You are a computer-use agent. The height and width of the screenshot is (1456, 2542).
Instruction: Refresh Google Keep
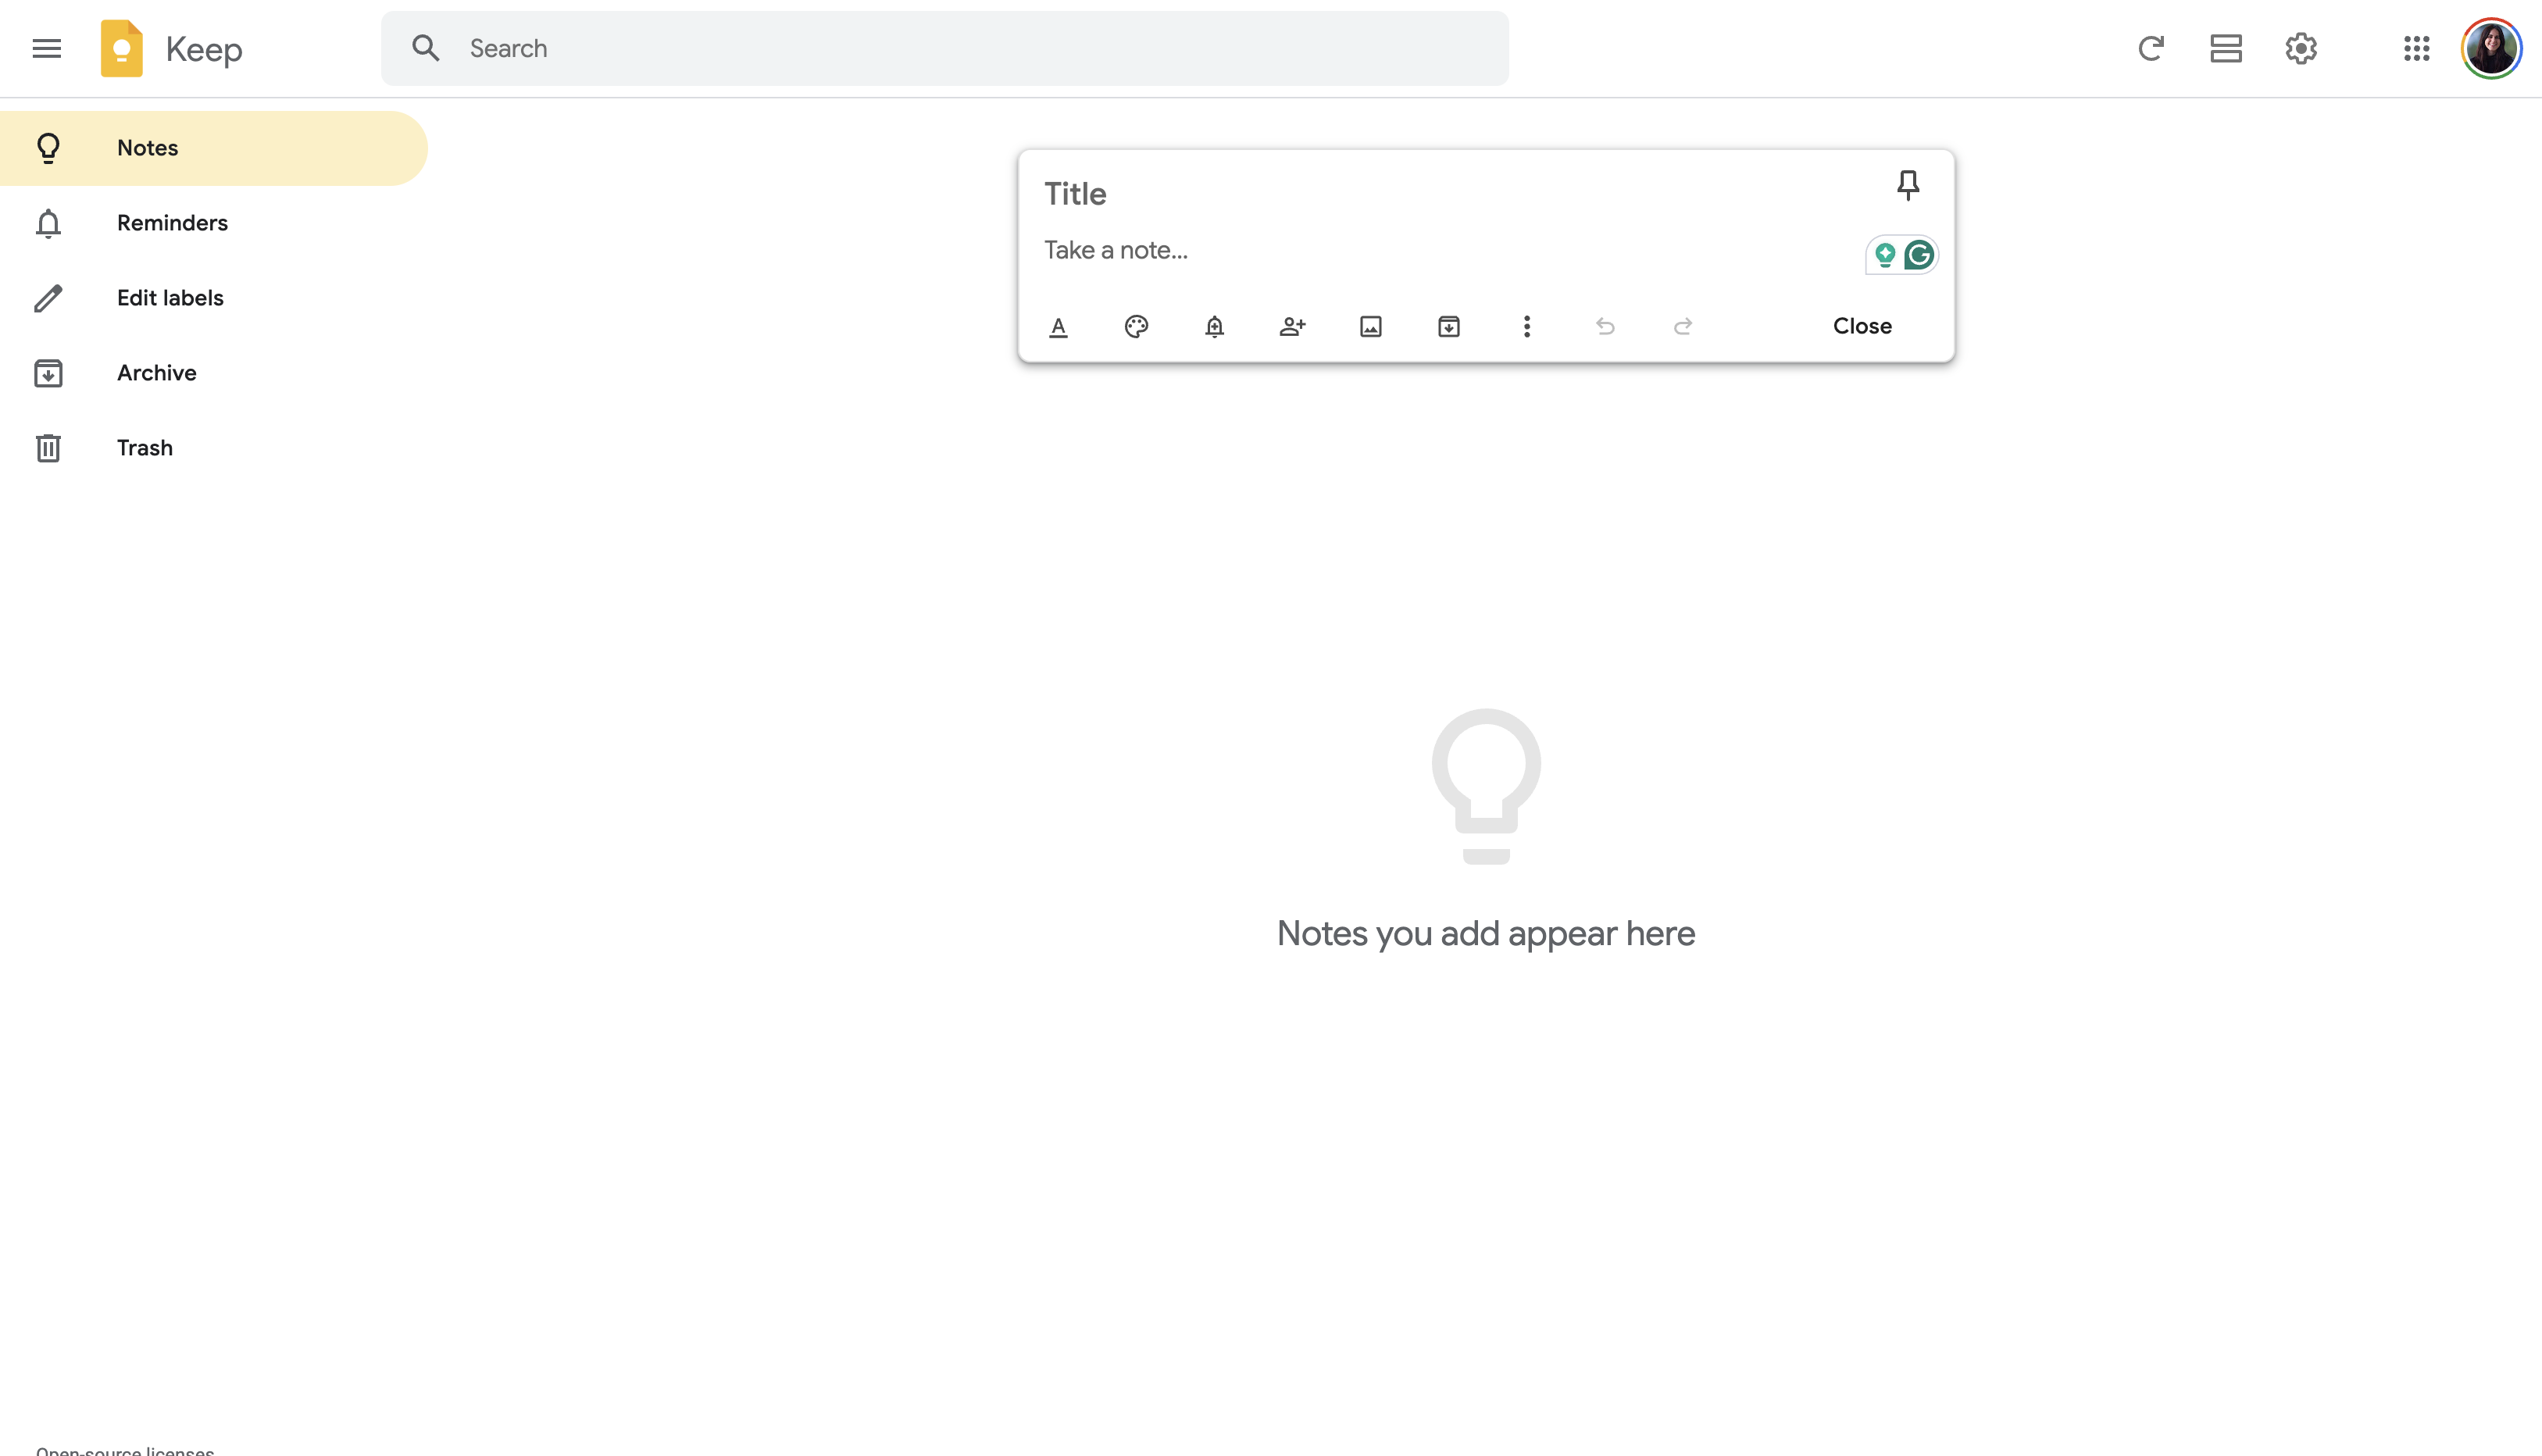[x=2151, y=48]
